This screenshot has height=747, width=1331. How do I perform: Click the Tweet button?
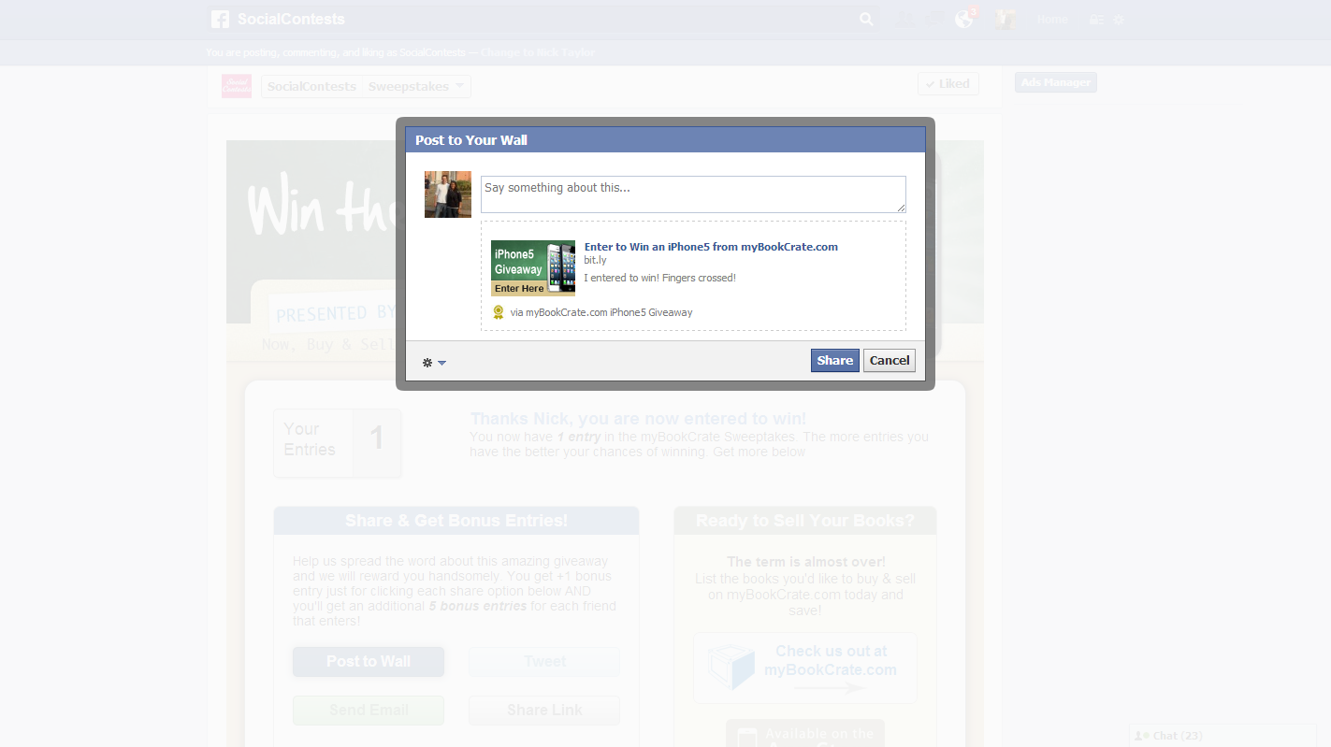pyautogui.click(x=544, y=662)
